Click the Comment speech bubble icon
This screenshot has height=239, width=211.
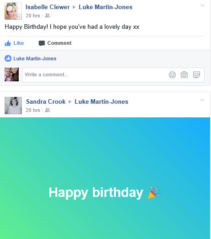tap(42, 43)
